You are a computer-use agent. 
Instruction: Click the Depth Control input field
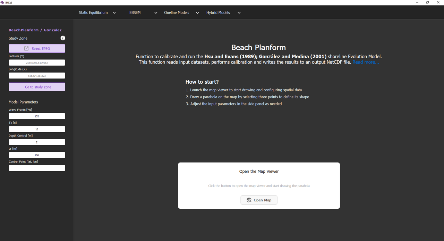[x=37, y=142]
